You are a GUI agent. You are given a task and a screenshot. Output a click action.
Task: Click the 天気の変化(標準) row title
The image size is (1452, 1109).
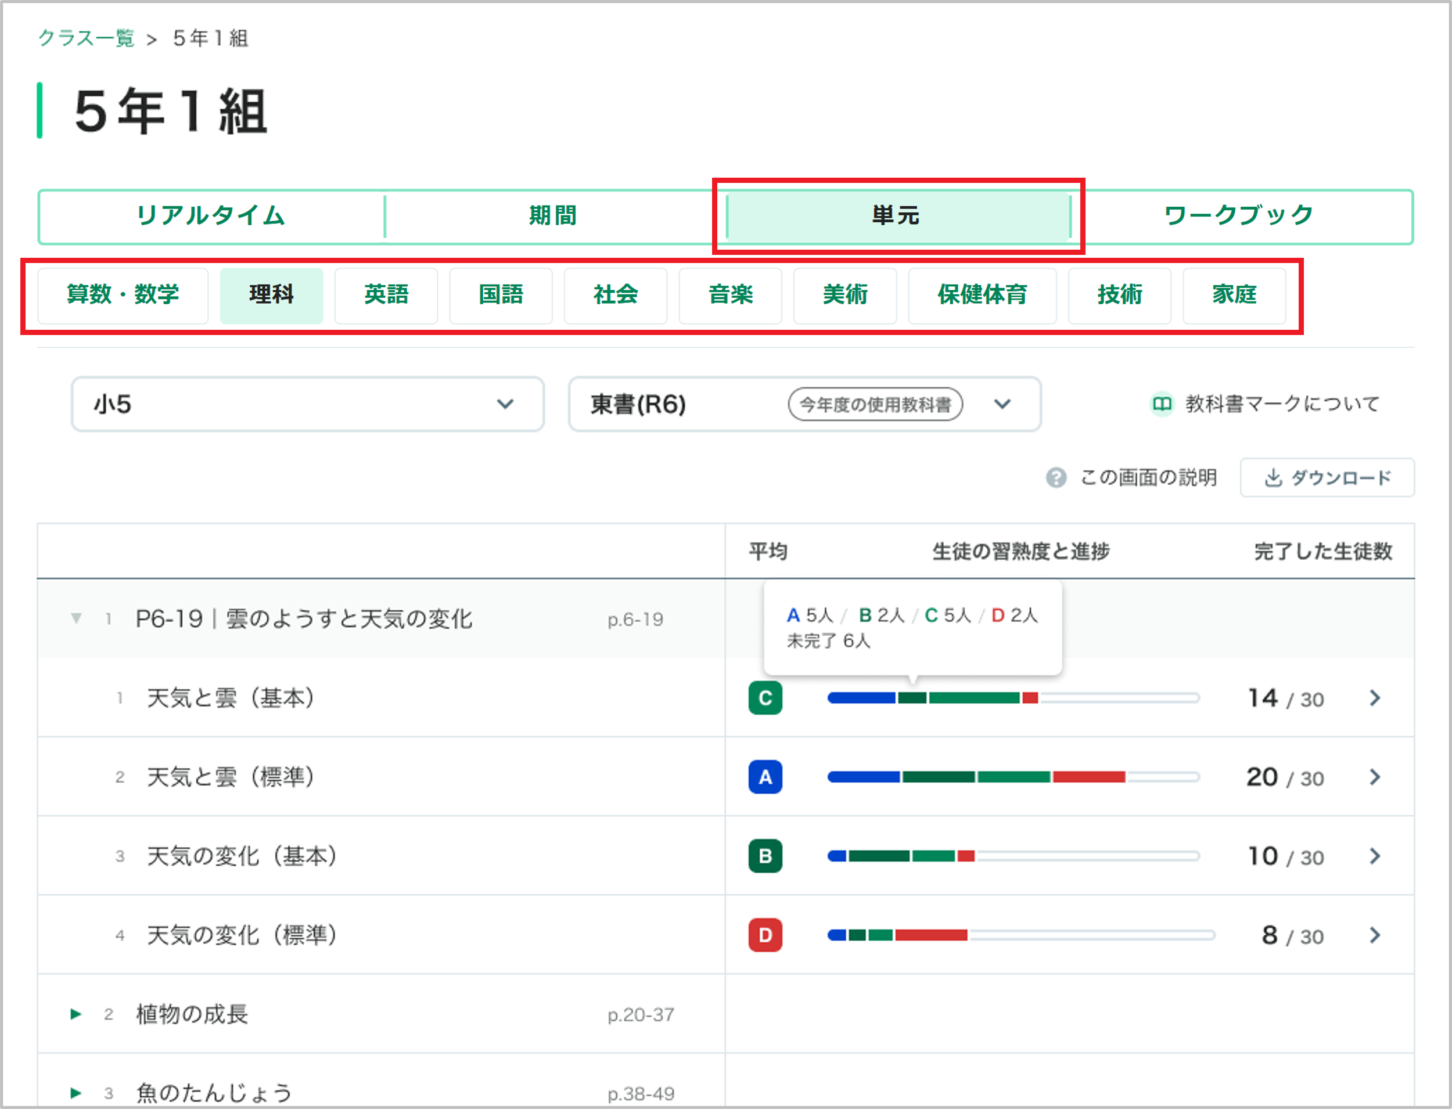click(x=242, y=935)
